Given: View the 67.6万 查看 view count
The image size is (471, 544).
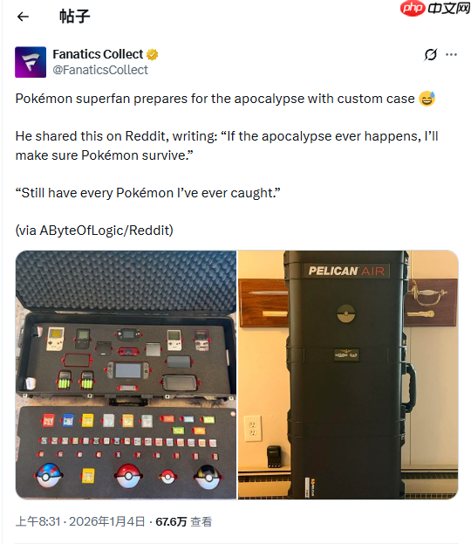Looking at the screenshot, I should (x=183, y=521).
